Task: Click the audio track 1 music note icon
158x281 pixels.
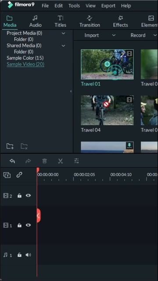Action: coord(6,255)
